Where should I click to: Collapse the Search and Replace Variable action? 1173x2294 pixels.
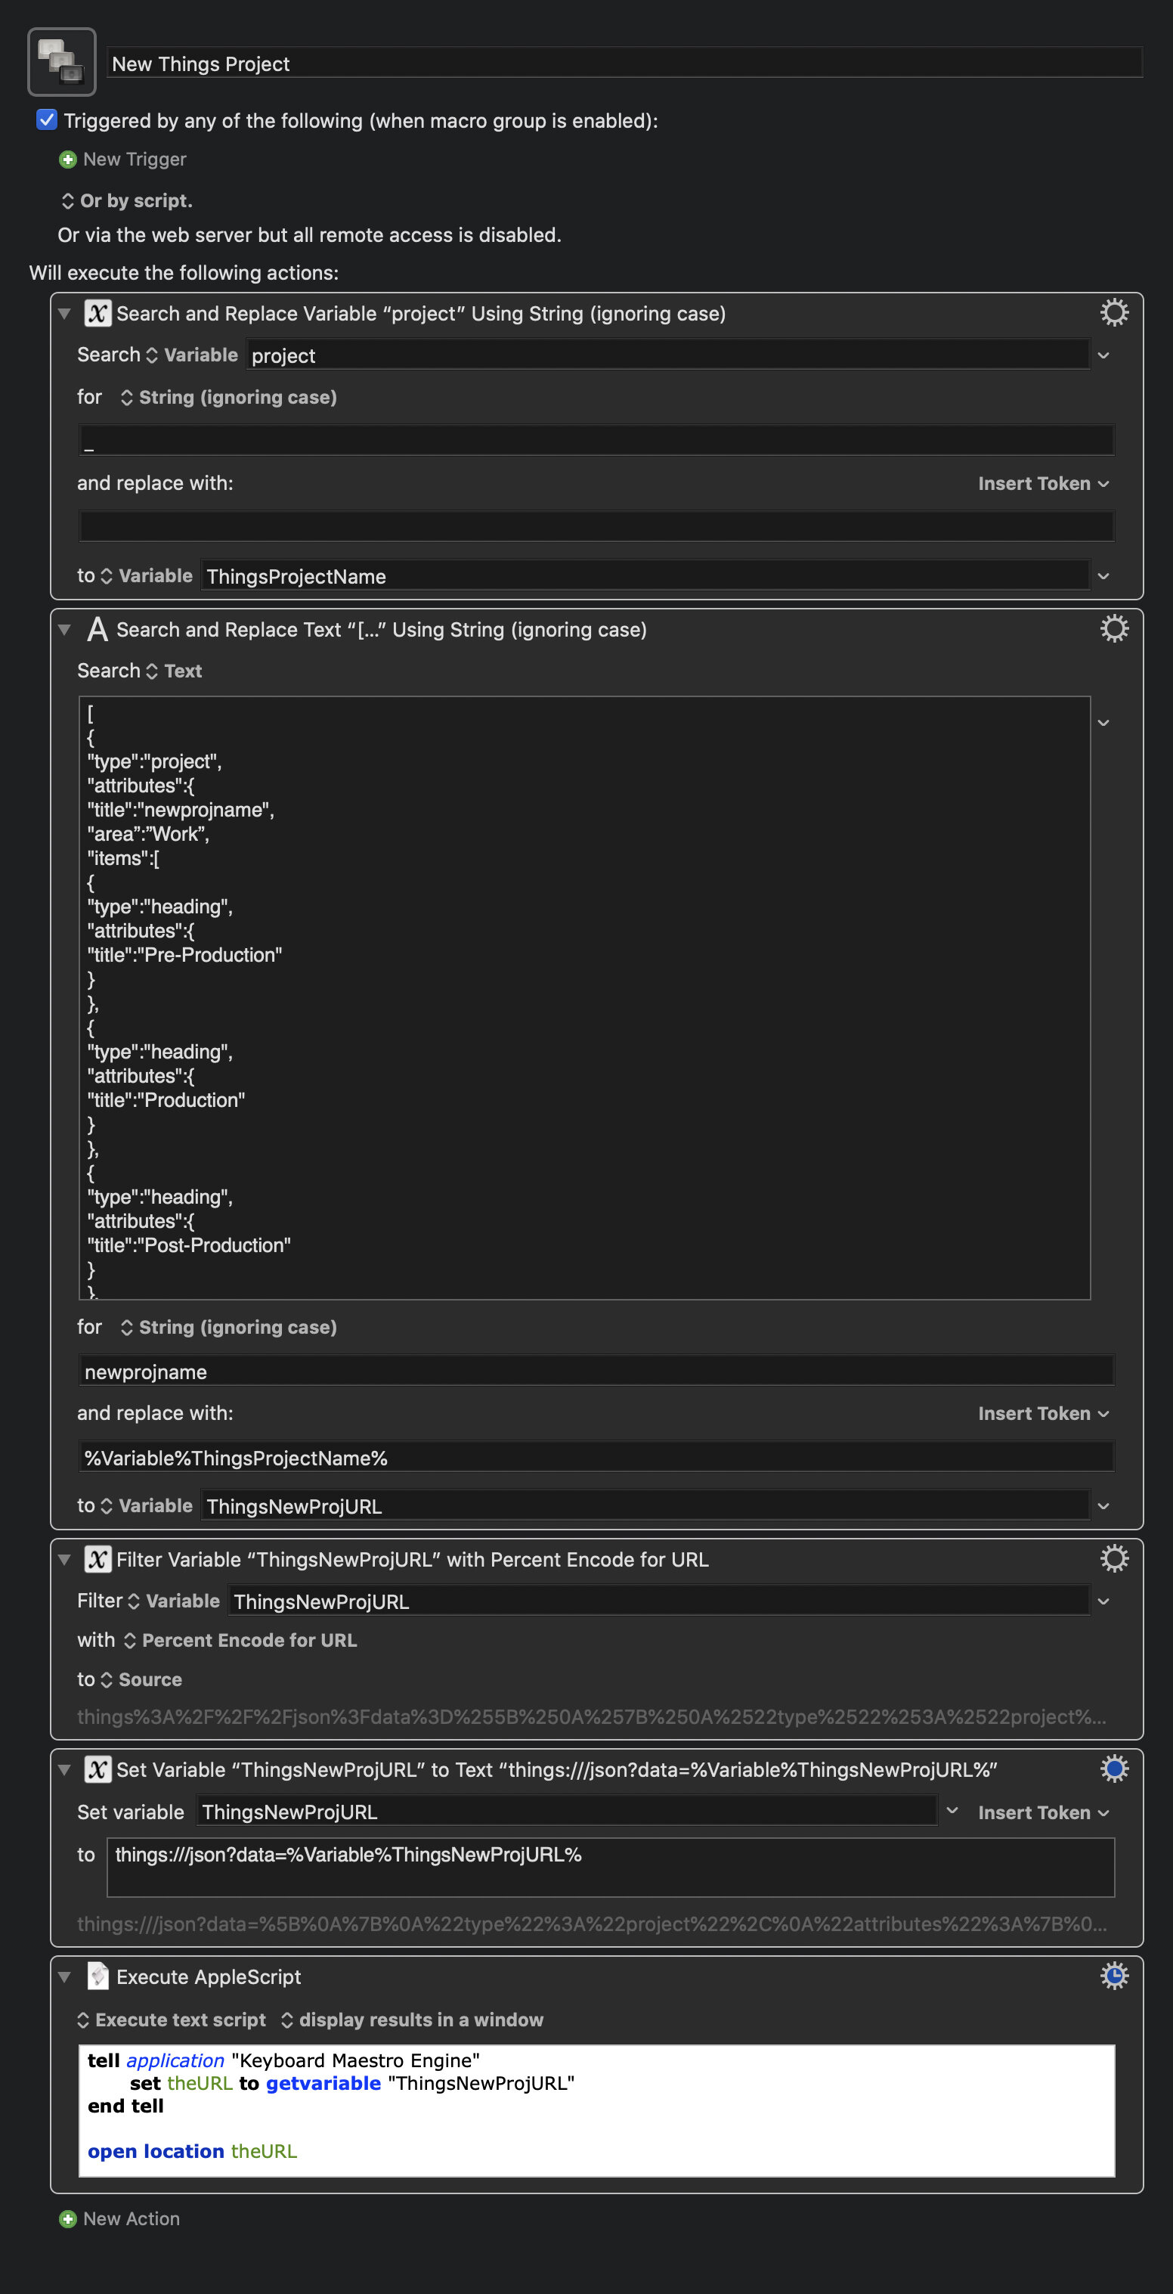pos(64,314)
